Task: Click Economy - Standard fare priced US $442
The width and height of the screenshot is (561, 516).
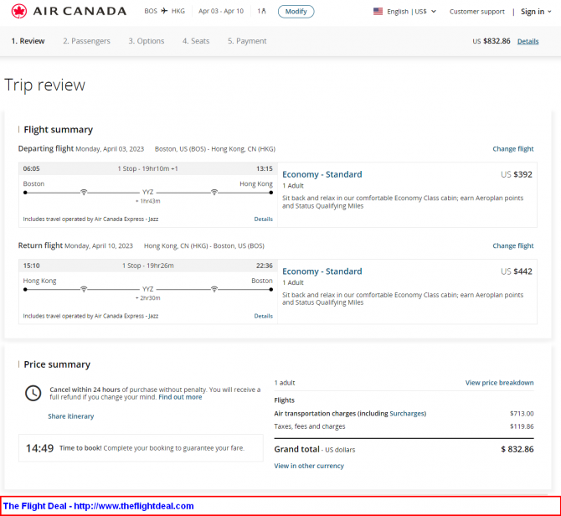Action: [322, 271]
